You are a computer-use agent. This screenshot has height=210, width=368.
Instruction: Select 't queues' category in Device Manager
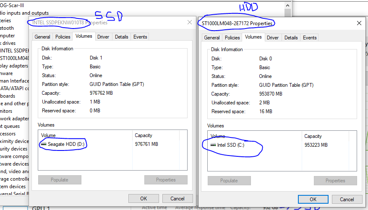[10, 126]
